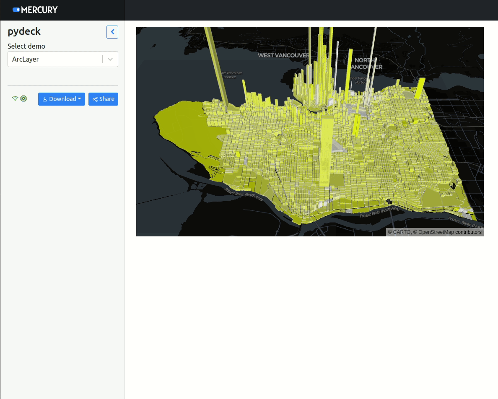The width and height of the screenshot is (498, 399).
Task: Click the WEST VANCOUVER map label
Action: click(283, 55)
